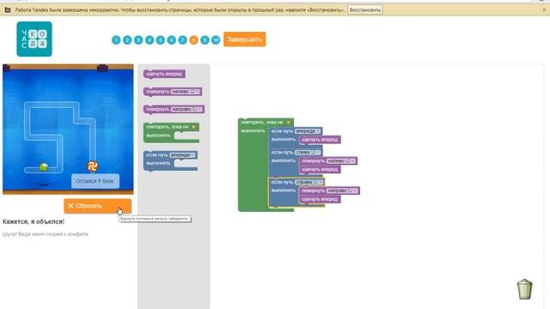This screenshot has height=309, width=550.
Task: Open 'впереди' dropdown in workspace if-path block
Action: (308, 131)
